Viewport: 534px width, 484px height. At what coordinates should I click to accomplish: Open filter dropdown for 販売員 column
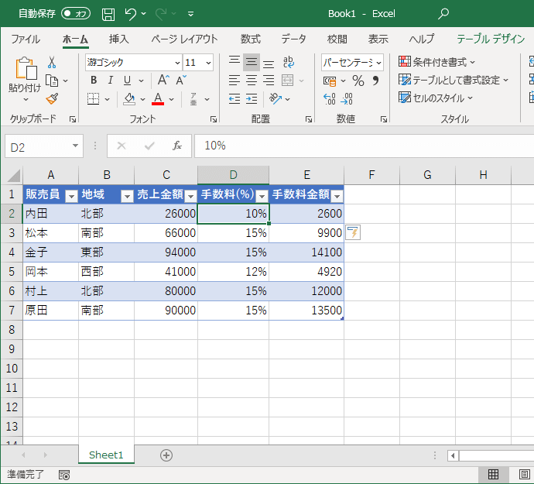click(x=71, y=196)
